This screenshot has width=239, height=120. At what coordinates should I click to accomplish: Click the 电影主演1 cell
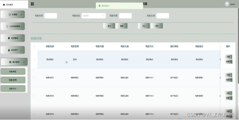(124, 78)
